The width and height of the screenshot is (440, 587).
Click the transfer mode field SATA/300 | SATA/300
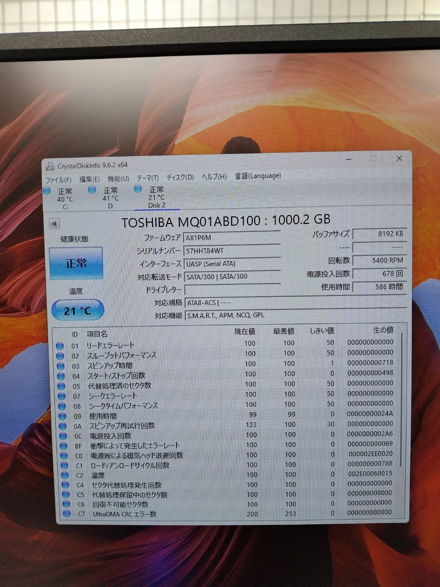(232, 276)
